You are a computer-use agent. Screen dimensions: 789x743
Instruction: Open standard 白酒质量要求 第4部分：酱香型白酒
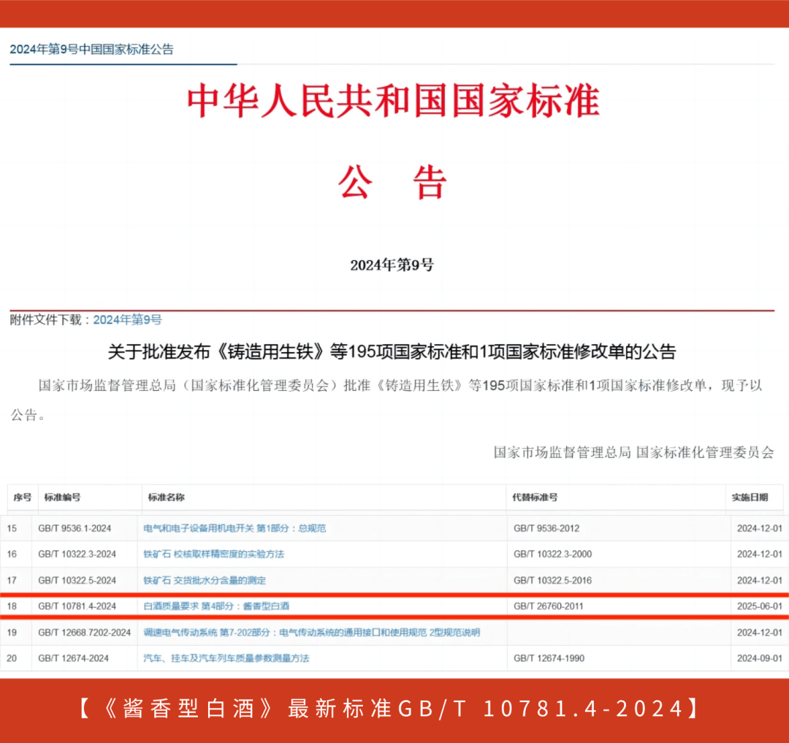(x=216, y=606)
